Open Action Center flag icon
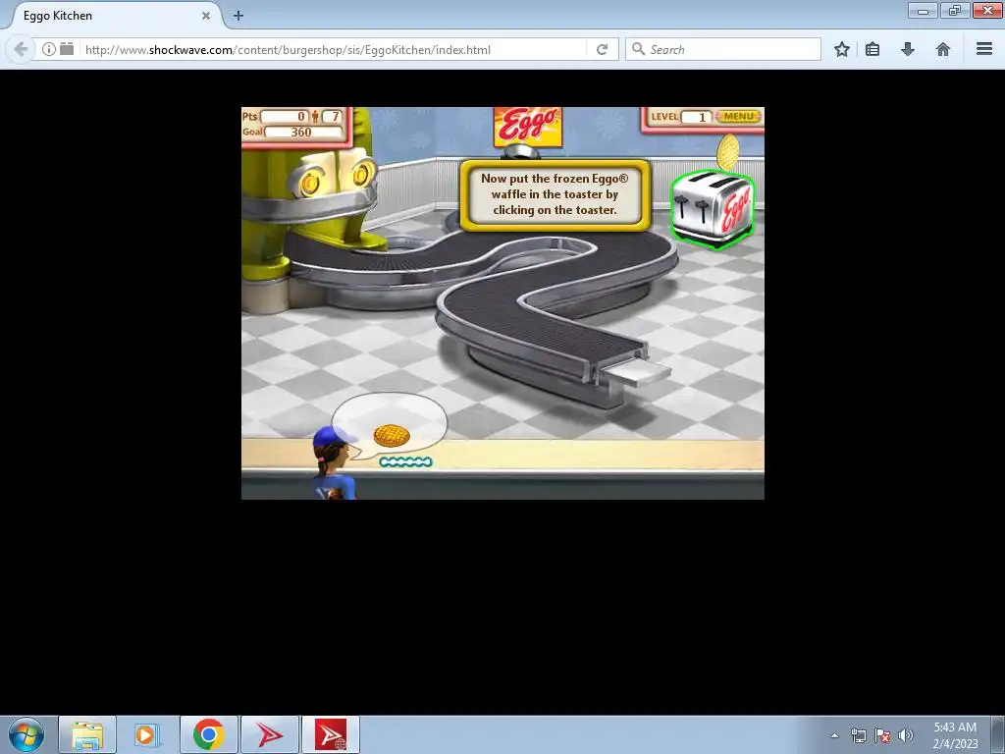 coord(882,735)
